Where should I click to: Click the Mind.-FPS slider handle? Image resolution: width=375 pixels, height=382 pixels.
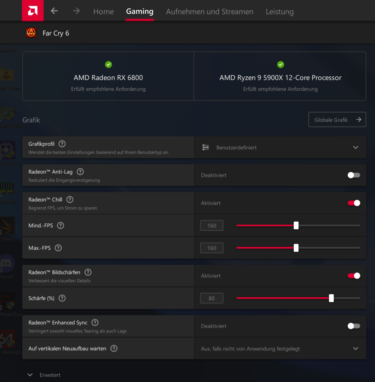click(x=296, y=225)
